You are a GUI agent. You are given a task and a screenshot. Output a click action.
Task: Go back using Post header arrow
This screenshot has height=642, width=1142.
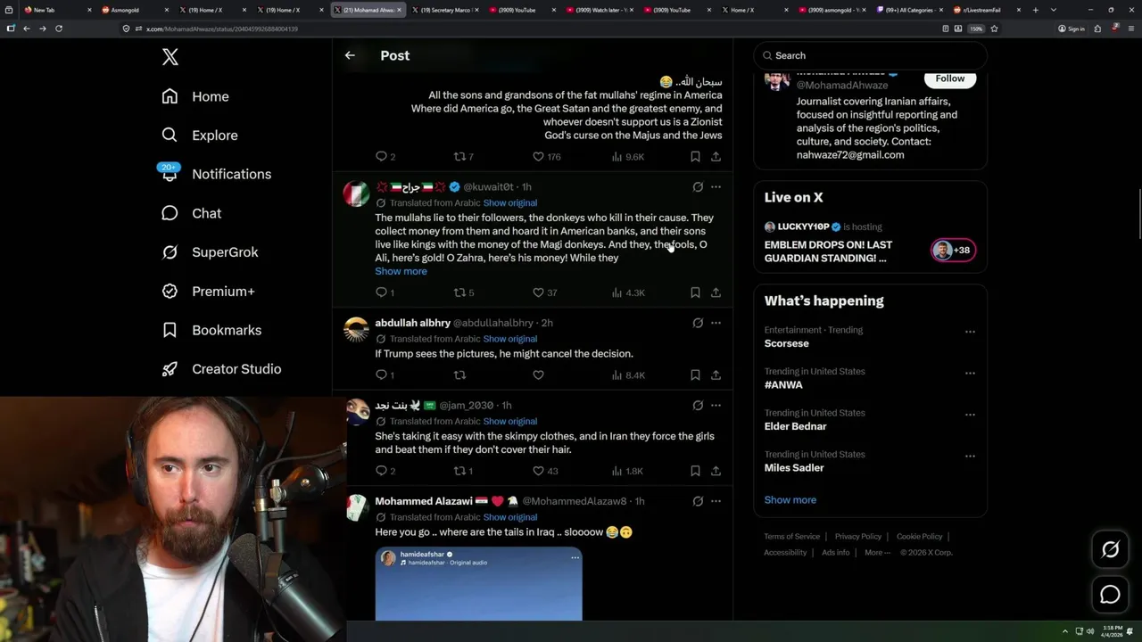(350, 55)
